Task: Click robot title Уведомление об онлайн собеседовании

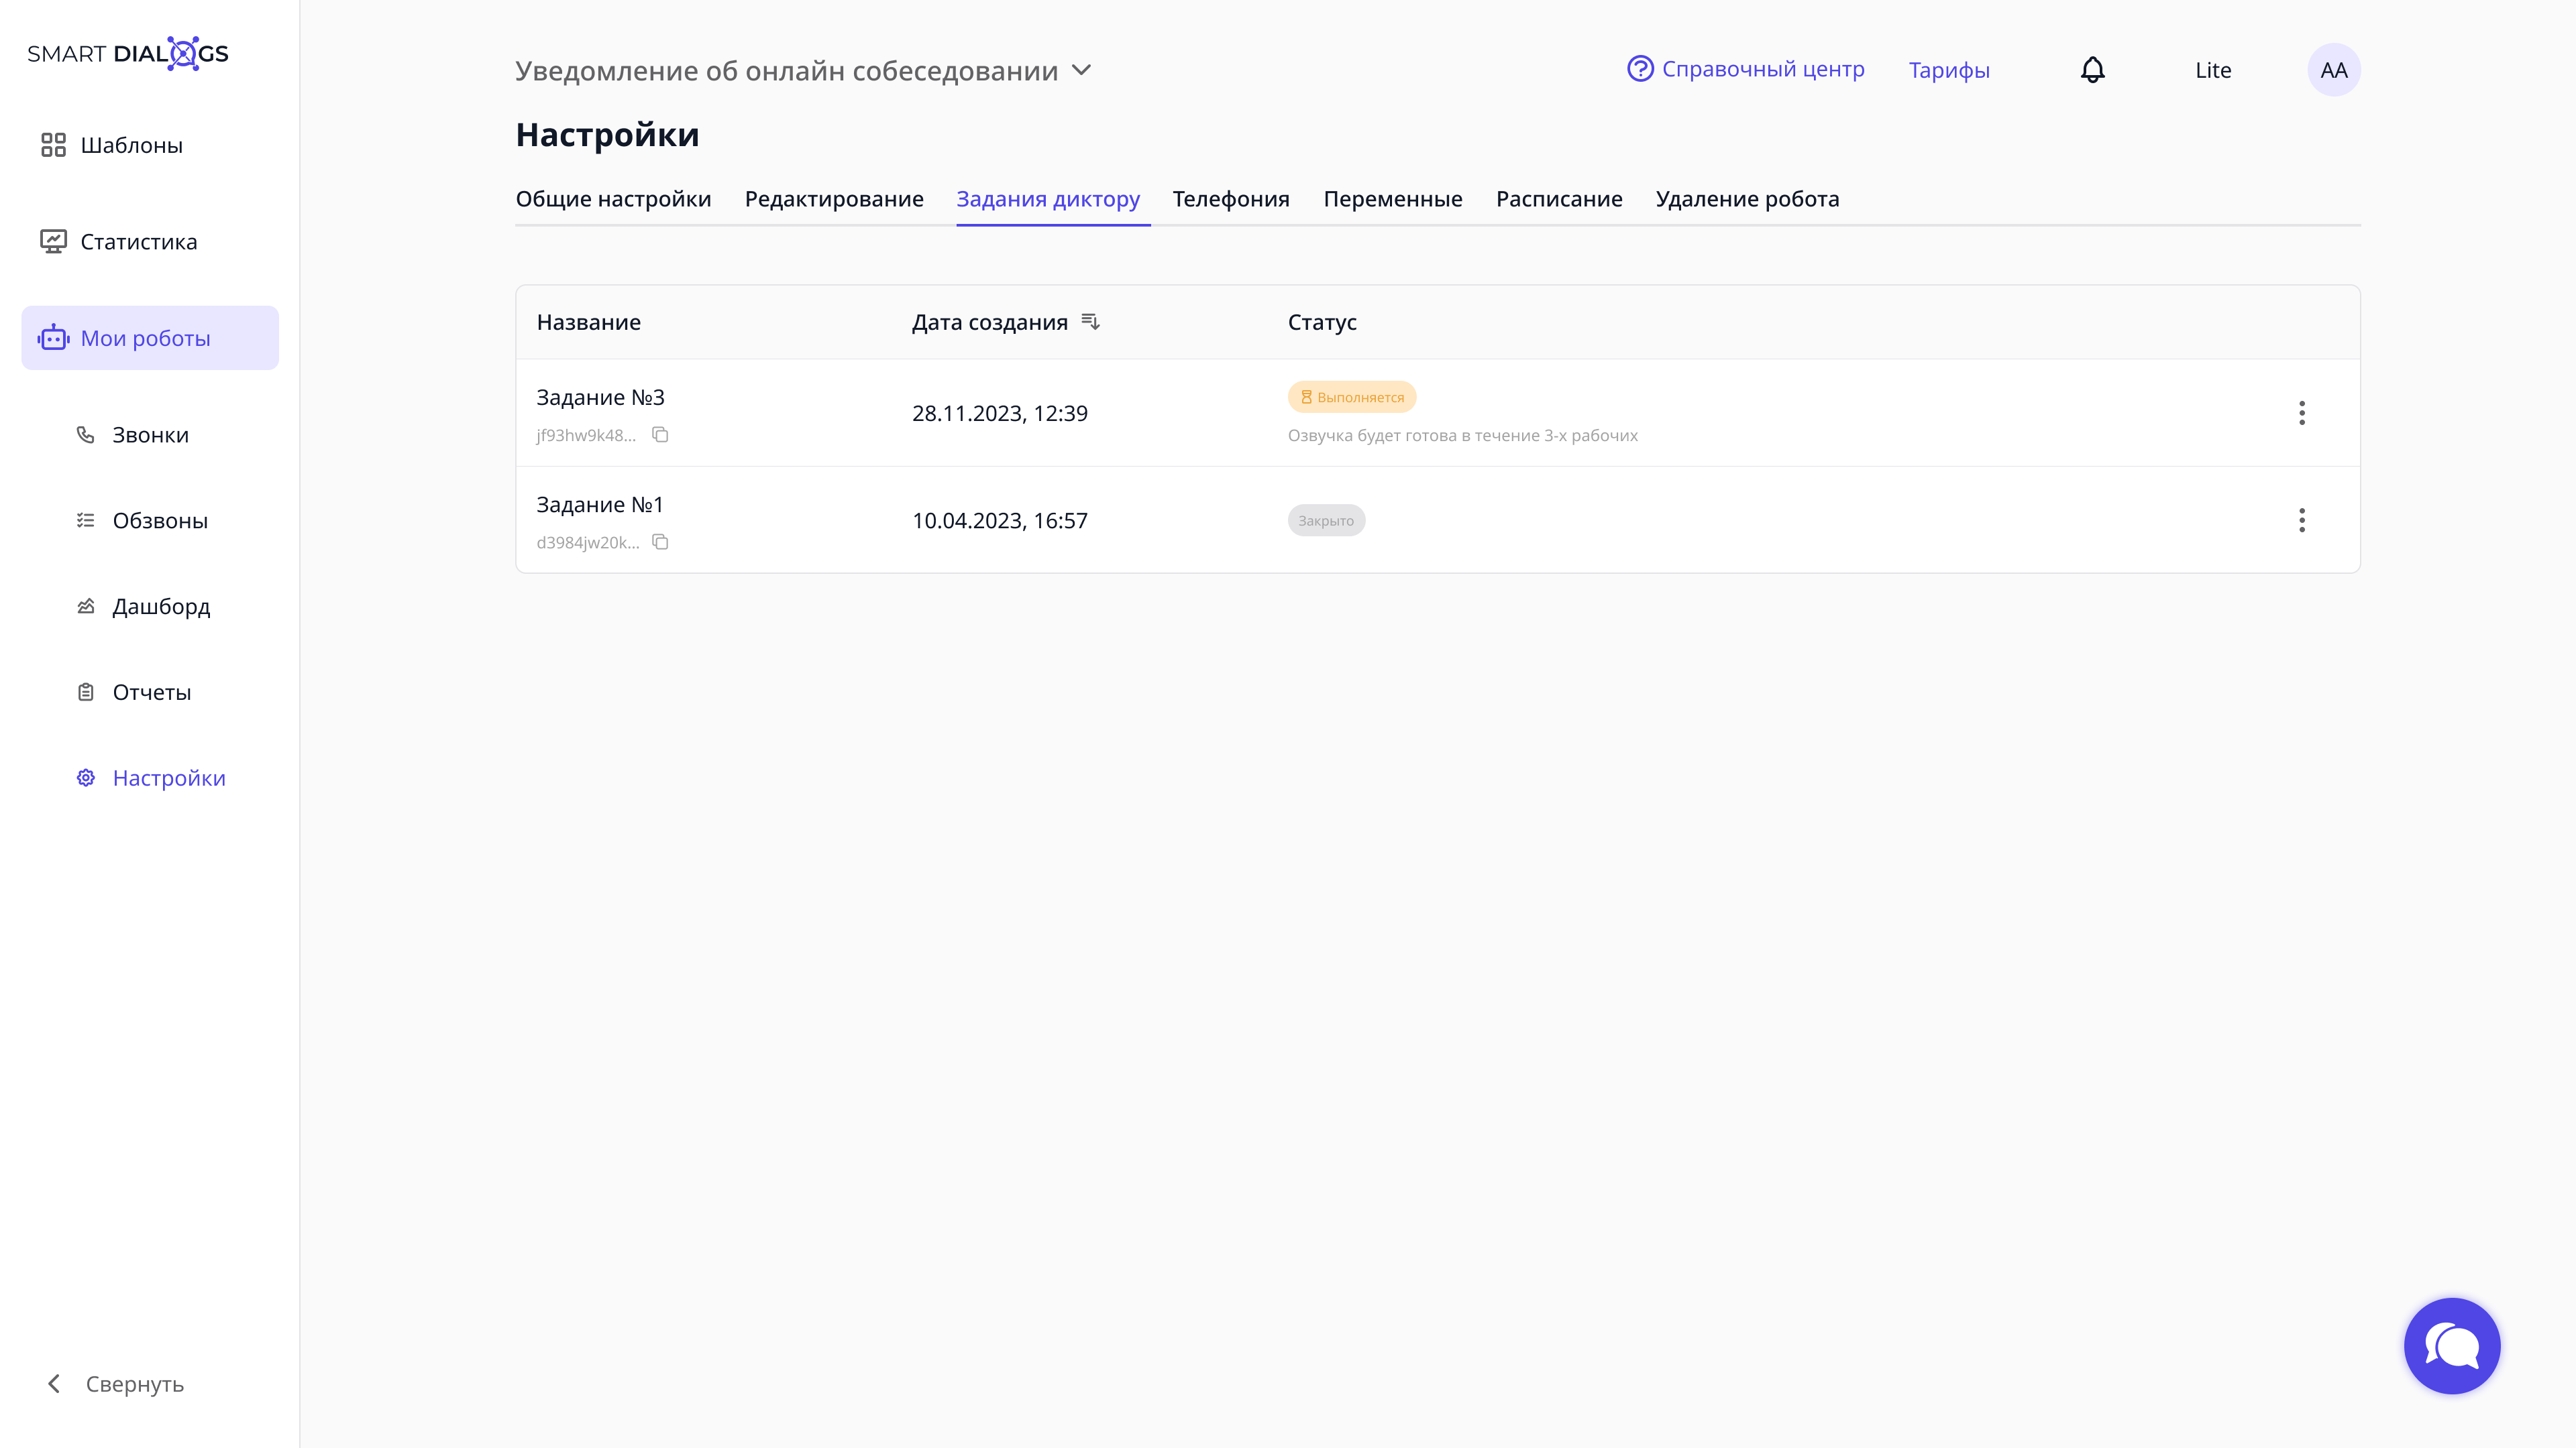Action: (787, 71)
